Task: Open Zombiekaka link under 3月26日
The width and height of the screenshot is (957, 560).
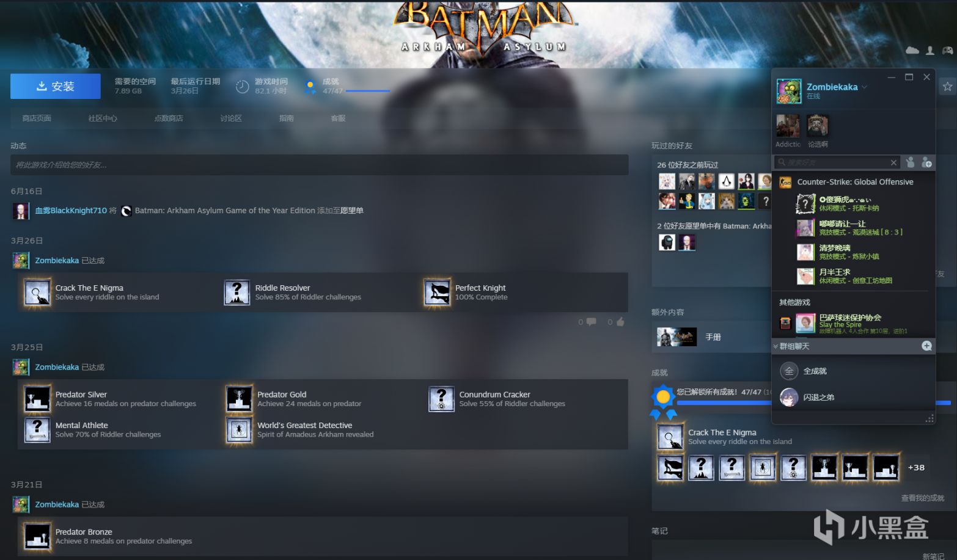Action: (x=57, y=261)
